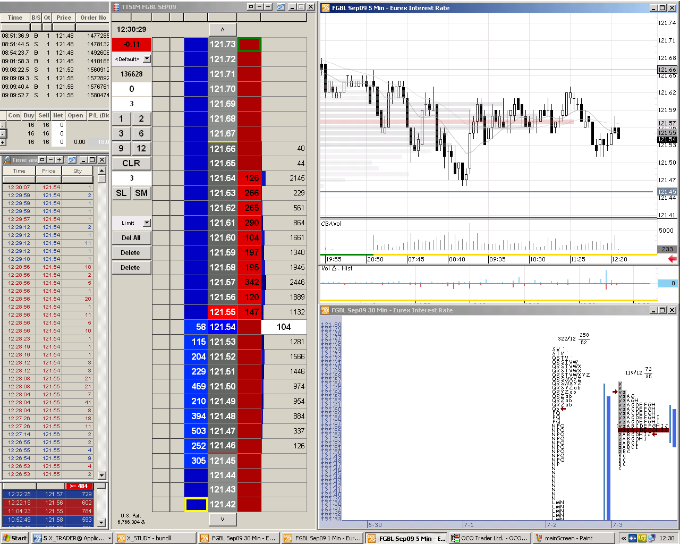This screenshot has width=680, height=544.
Task: Click the 233 volume label on CBAVol pane
Action: click(667, 249)
